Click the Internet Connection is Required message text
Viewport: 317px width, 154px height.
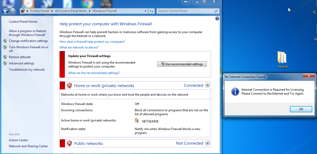(x=273, y=91)
